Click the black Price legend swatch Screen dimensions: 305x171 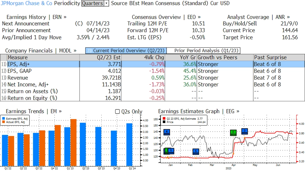164,122
